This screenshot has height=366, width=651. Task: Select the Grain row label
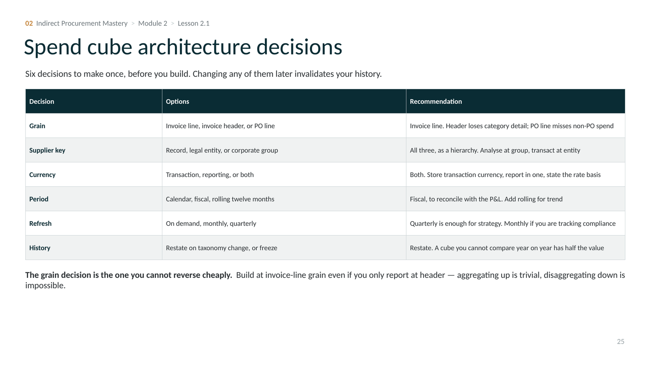(37, 126)
